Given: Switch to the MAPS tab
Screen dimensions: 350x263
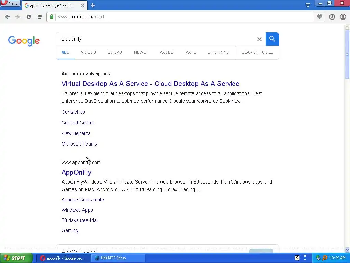Looking at the screenshot, I should coord(191,52).
